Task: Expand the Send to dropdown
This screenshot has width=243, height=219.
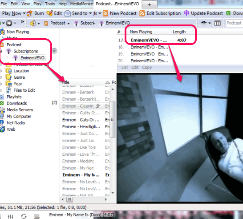Action: pyautogui.click(x=90, y=13)
